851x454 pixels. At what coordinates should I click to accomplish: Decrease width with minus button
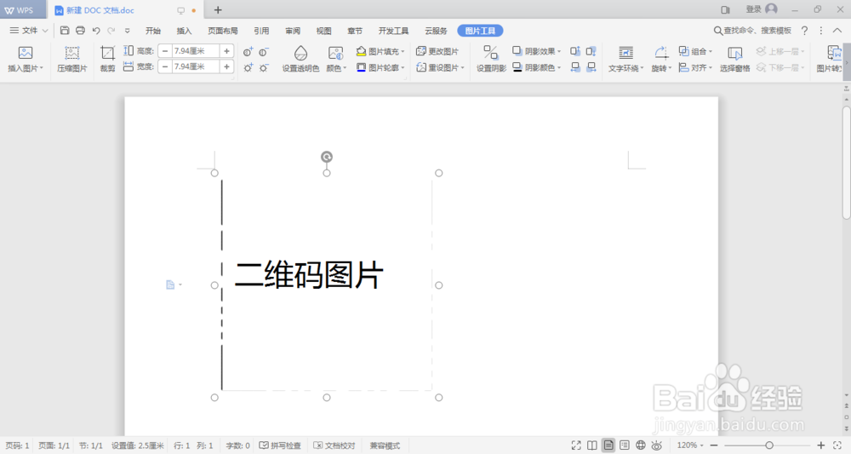165,66
